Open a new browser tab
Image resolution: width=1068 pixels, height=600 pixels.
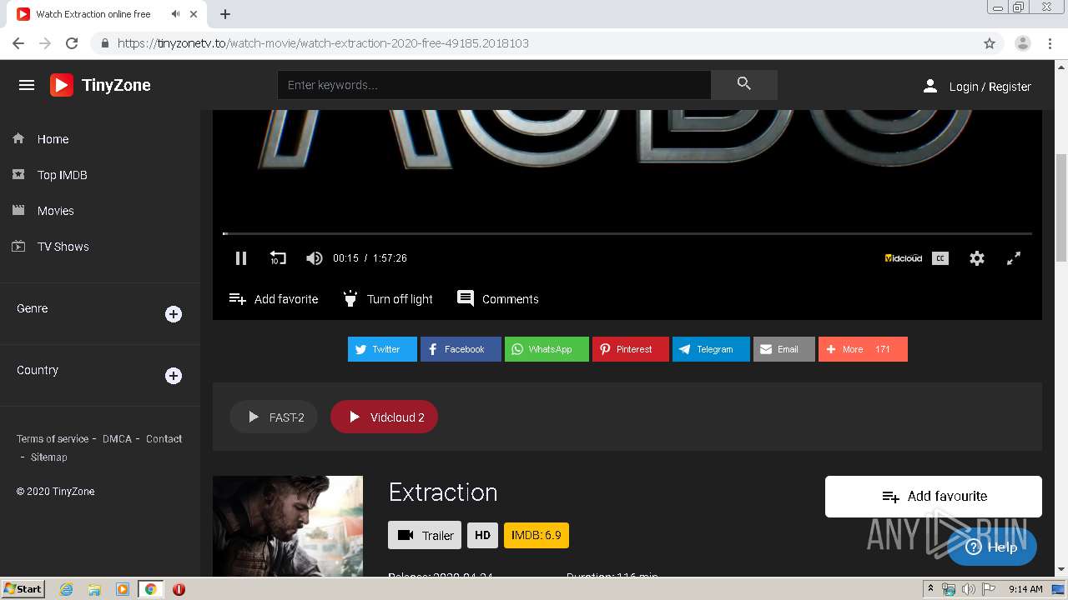pos(225,14)
